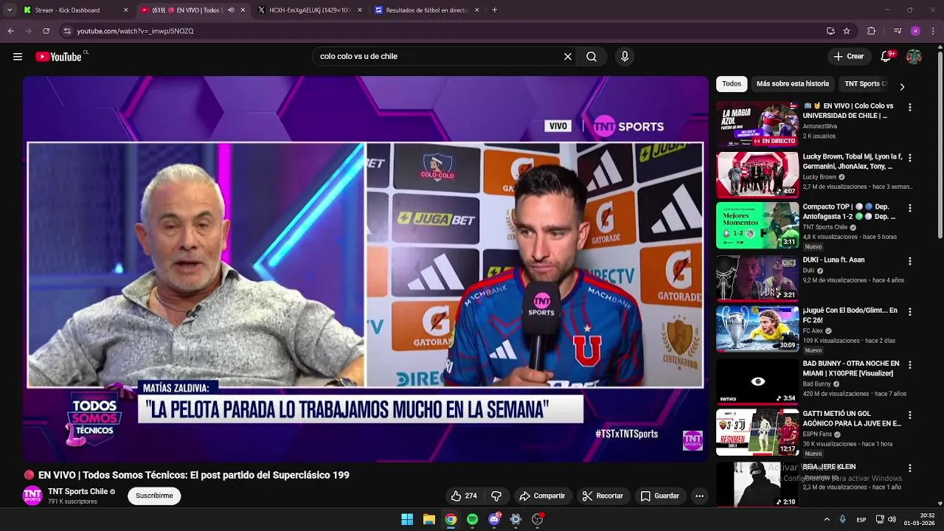Mute the YouTube tab via speaker icon
The height and width of the screenshot is (531, 944).
pyautogui.click(x=231, y=10)
